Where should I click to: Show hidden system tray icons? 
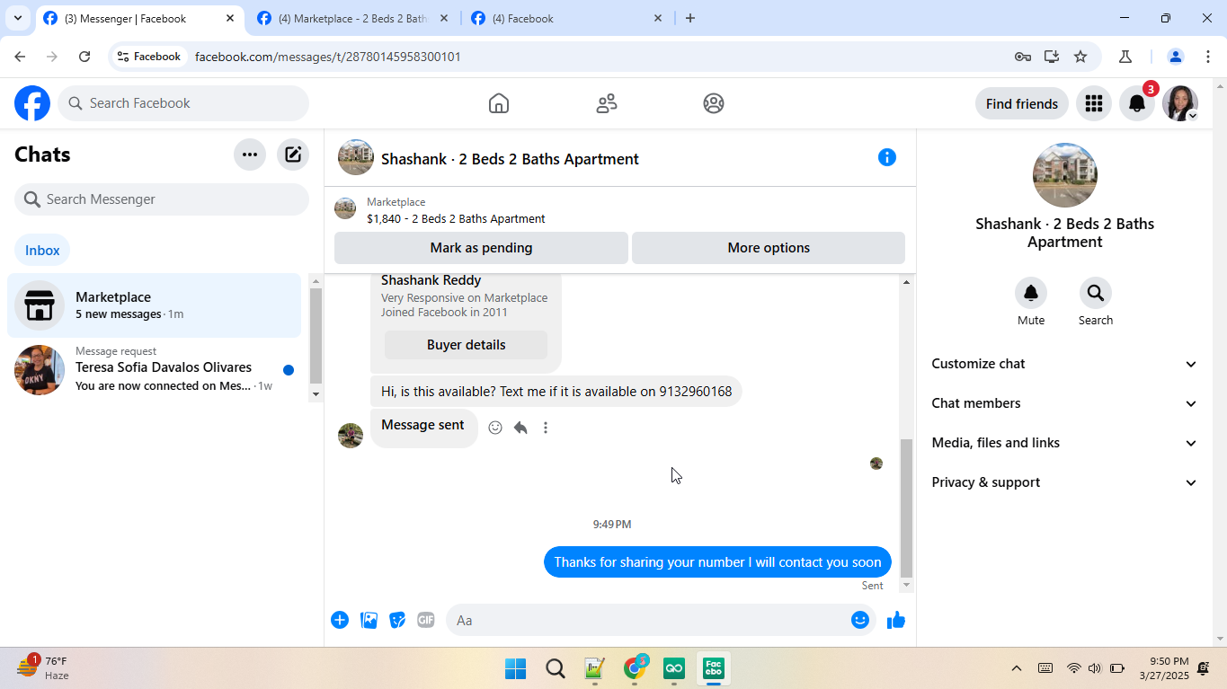click(x=1017, y=668)
